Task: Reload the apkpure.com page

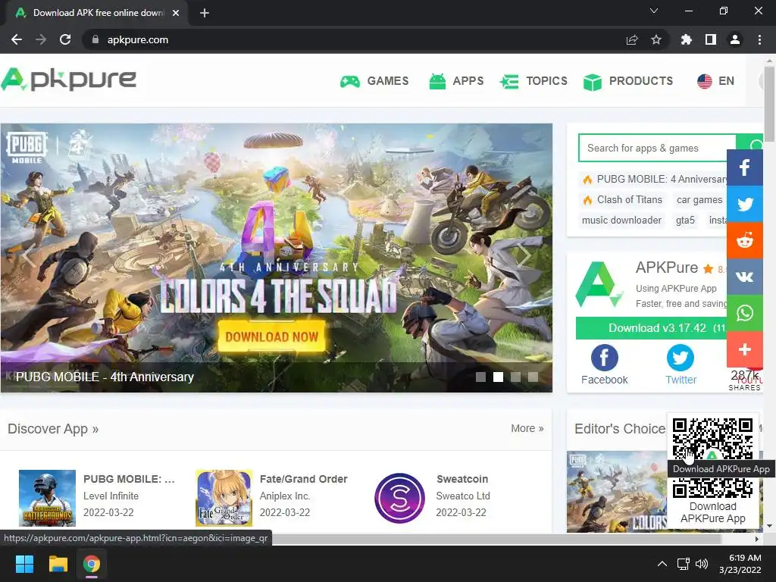Action: click(x=65, y=39)
